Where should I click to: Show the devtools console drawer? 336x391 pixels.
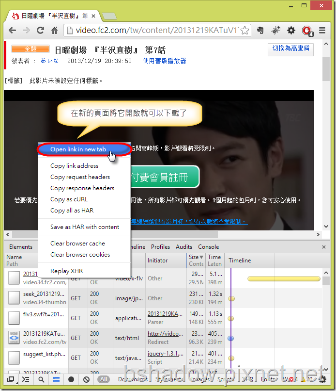coord(26,379)
